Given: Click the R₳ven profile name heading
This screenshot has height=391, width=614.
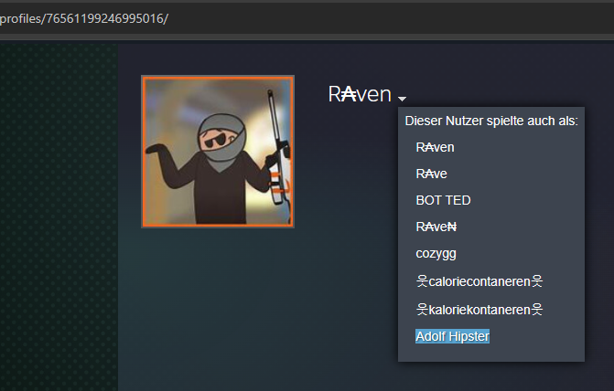Looking at the screenshot, I should [x=360, y=94].
